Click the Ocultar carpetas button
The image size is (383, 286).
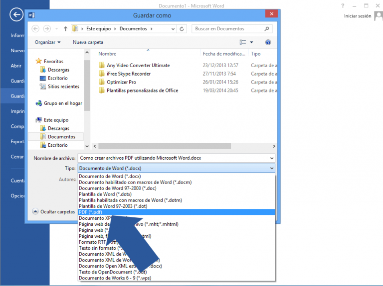click(x=54, y=211)
